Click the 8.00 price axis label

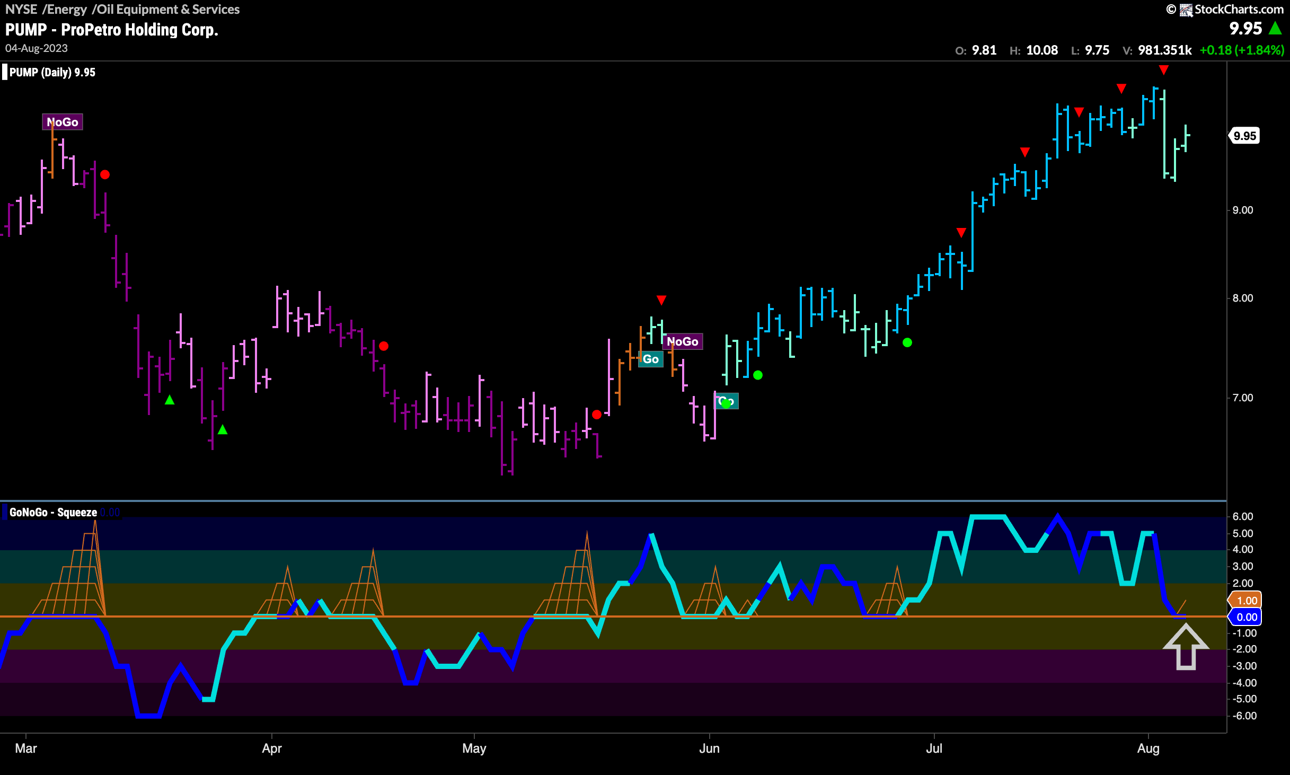[1243, 298]
